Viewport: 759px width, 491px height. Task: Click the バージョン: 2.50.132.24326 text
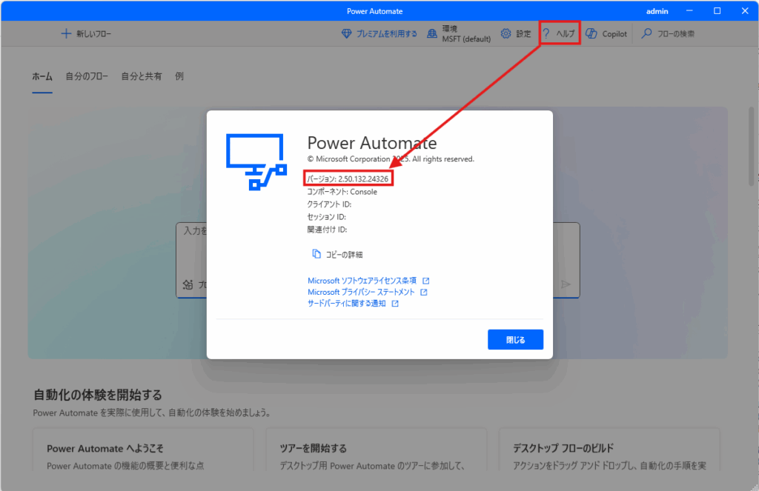[348, 179]
